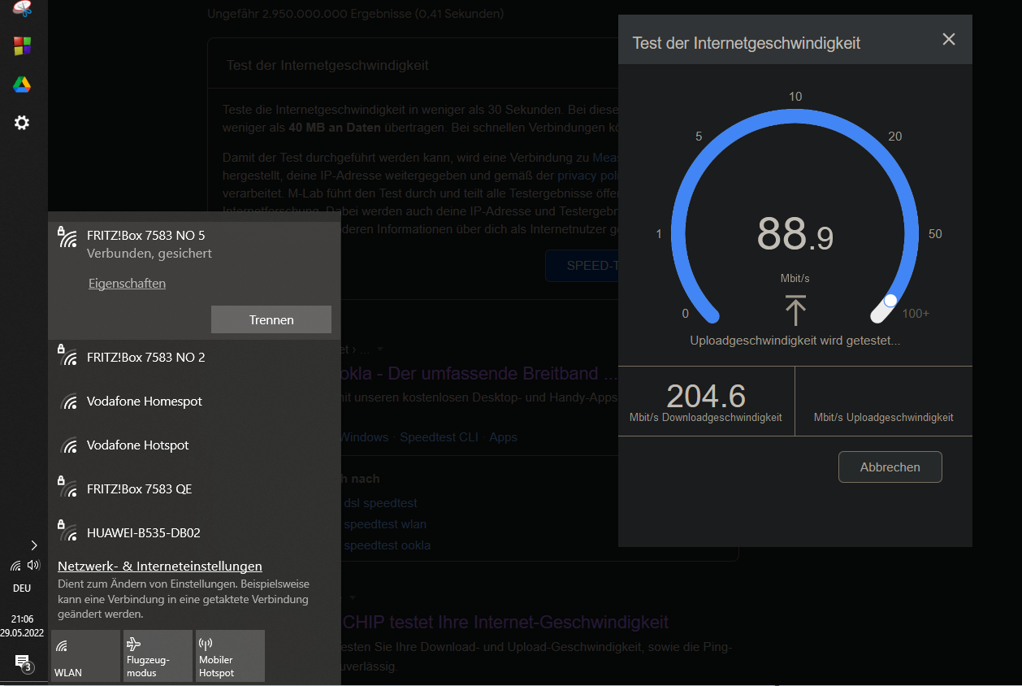The height and width of the screenshot is (686, 1022).
Task: Select the FRITZ!Box 7583 NO 2 network
Action: [193, 357]
